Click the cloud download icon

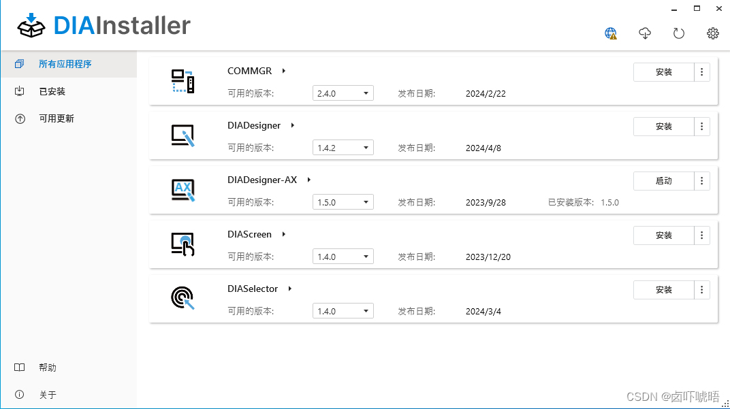click(x=645, y=33)
